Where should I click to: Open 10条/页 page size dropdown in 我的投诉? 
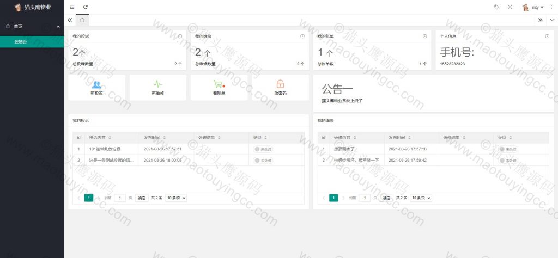pyautogui.click(x=176, y=198)
